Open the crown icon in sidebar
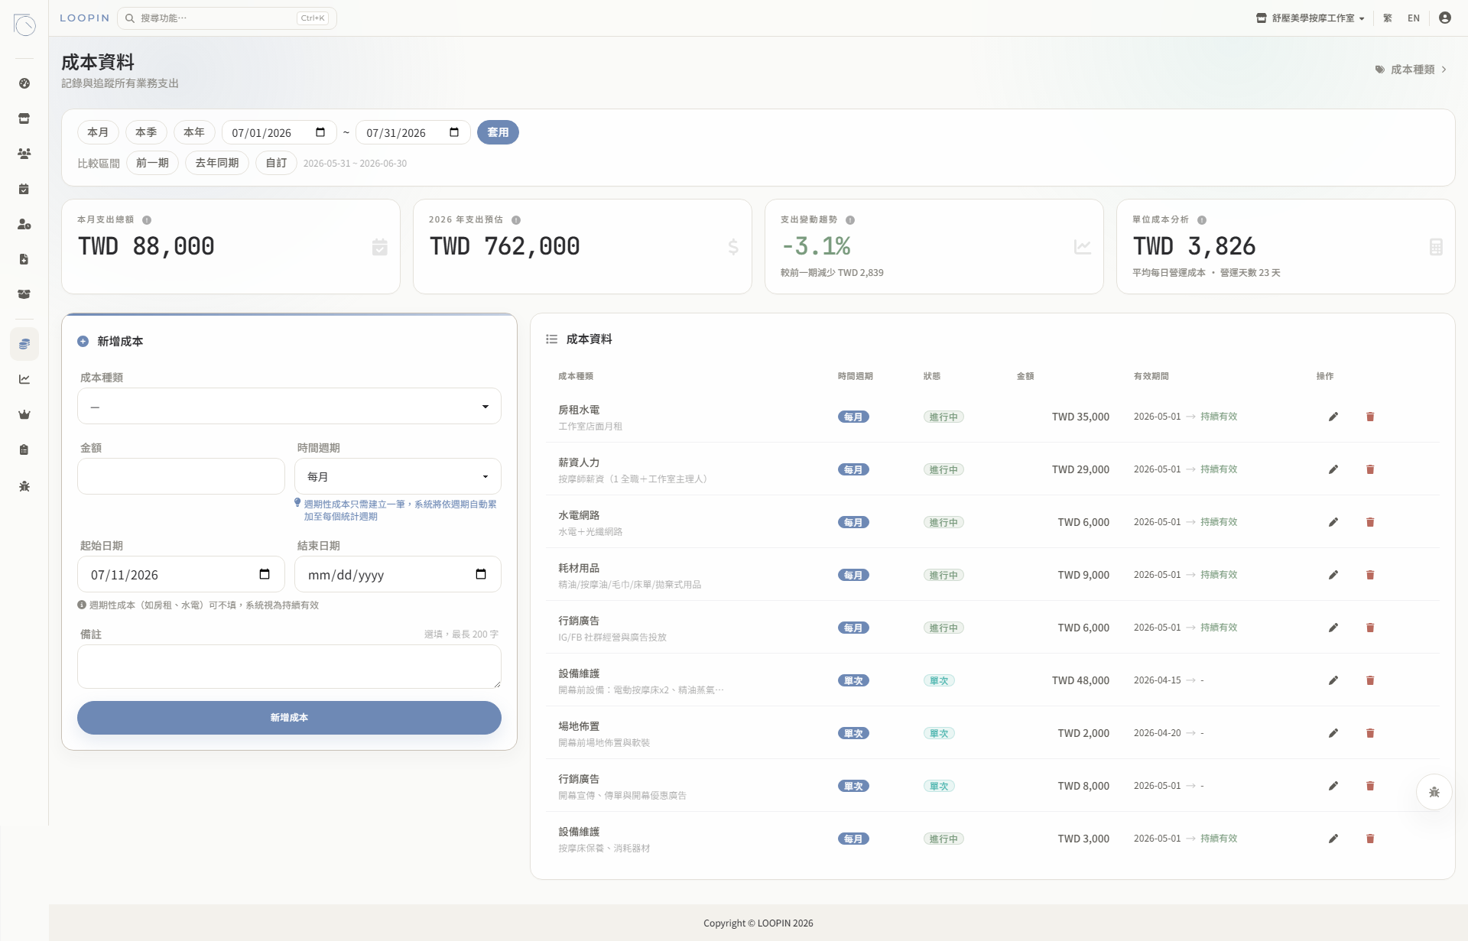 tap(24, 414)
